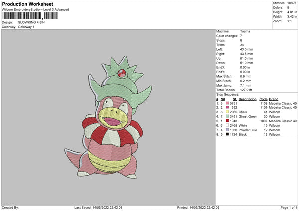Click the Machine Tajima row
The height and width of the screenshot is (211, 299).
(x=234, y=31)
